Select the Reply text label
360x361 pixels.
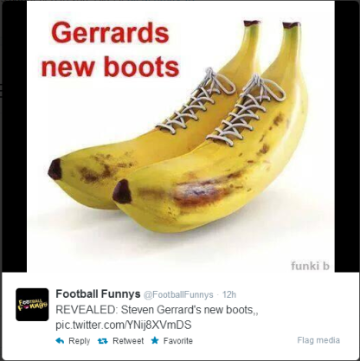[x=80, y=341]
